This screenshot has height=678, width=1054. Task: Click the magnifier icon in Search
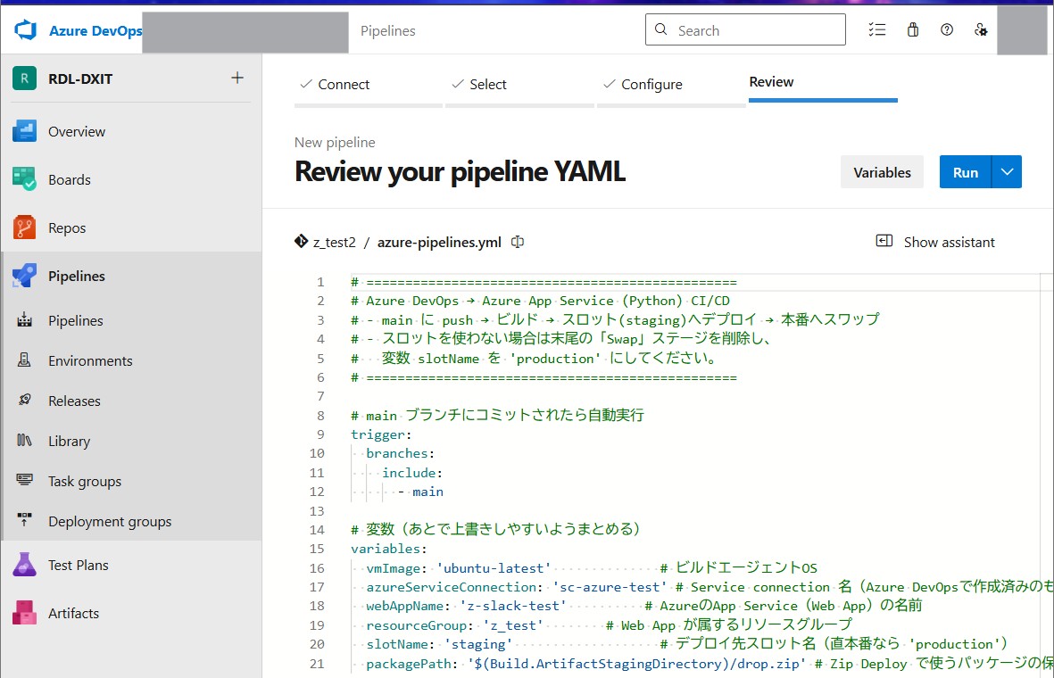660,29
